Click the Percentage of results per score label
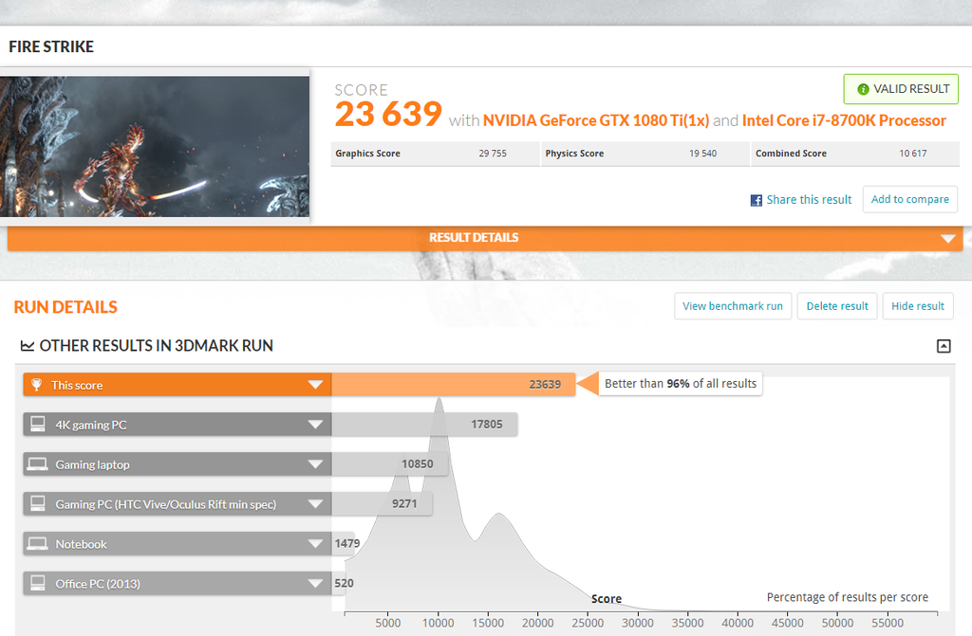This screenshot has width=972, height=636. 848,597
